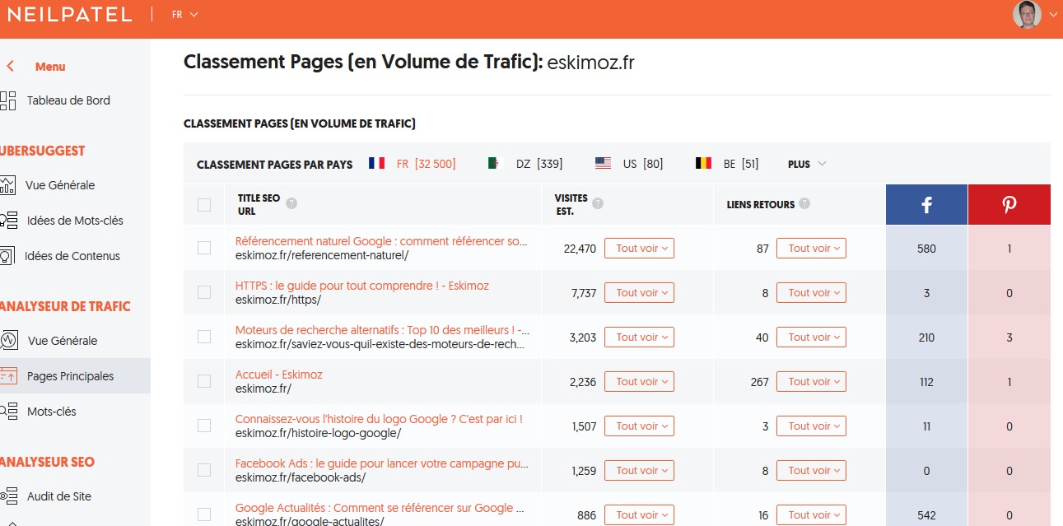
Task: Open Mots-clés under Analyseur de Trafic
Action: [x=52, y=412]
